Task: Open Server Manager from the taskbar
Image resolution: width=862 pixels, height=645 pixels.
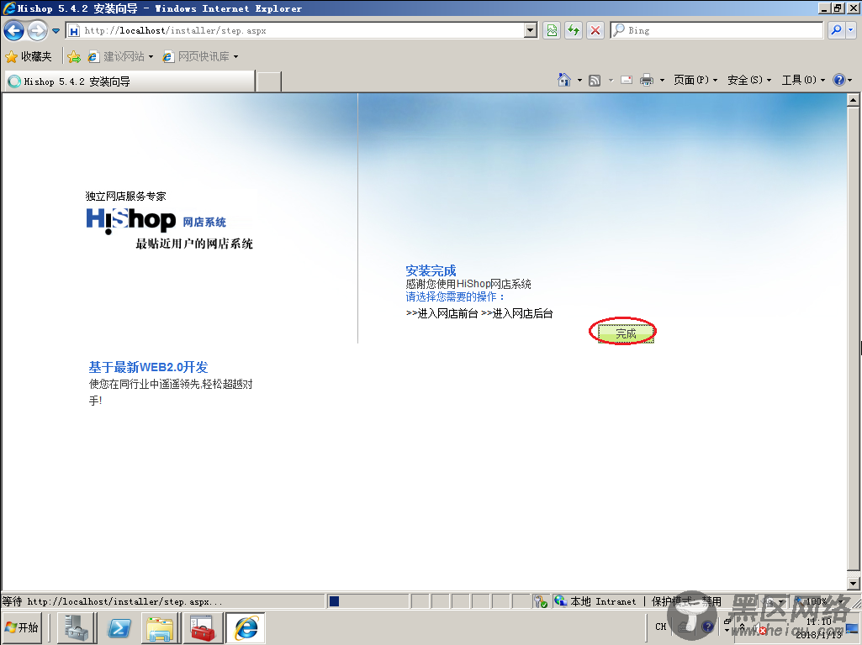Action: tap(77, 628)
